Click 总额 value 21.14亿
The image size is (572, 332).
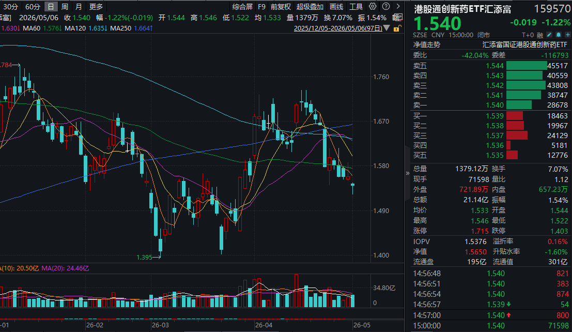476,200
